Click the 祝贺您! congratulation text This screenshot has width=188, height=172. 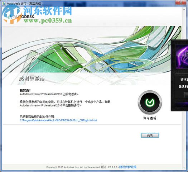pos(25,90)
